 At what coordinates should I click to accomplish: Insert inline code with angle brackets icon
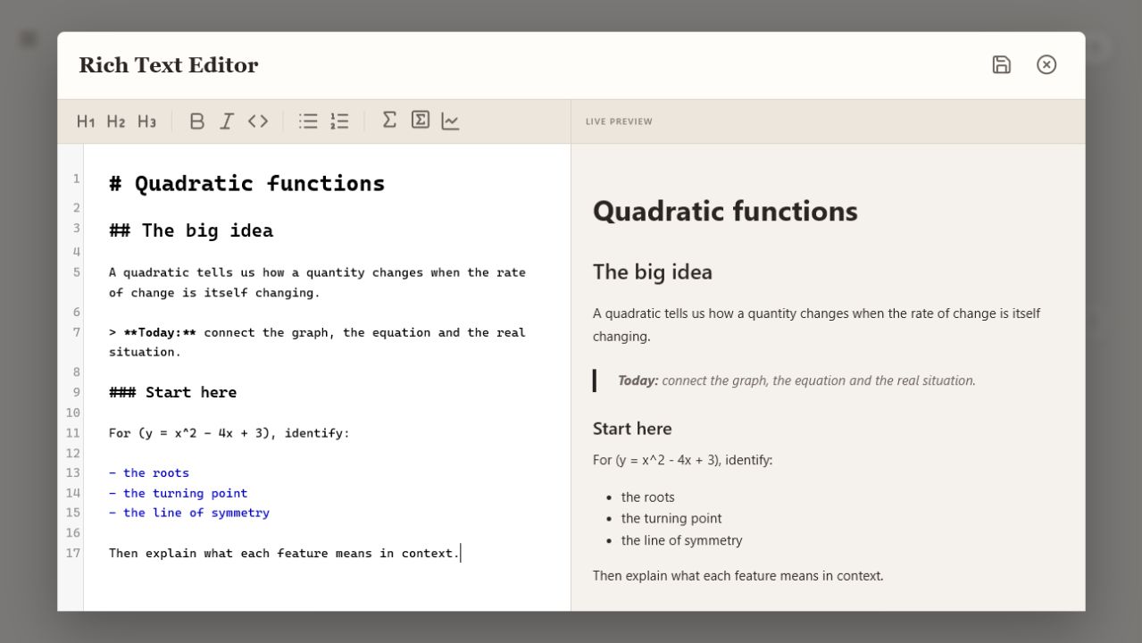[258, 121]
